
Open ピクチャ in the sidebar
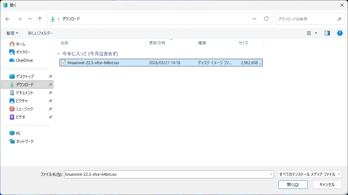27,101
